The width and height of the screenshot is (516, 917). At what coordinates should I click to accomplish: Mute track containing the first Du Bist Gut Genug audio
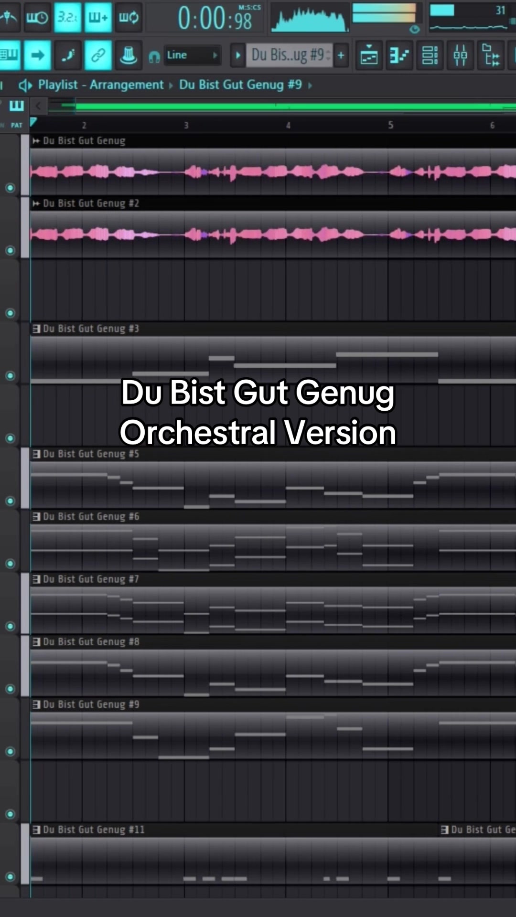coord(10,188)
